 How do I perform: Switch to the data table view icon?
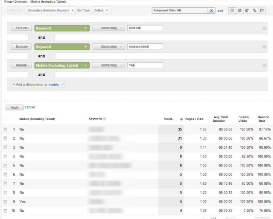(233, 10)
